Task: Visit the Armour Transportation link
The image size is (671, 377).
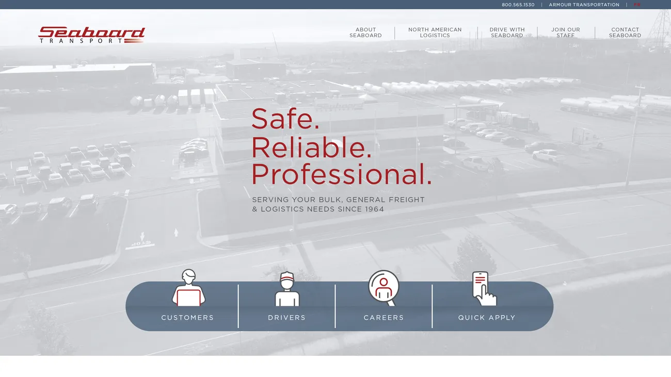Action: coord(584,5)
